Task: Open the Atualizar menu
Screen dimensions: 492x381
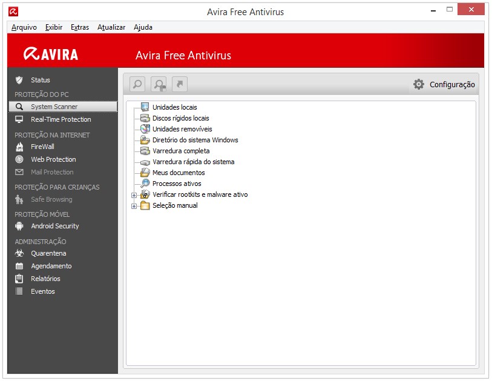Action: (x=111, y=27)
